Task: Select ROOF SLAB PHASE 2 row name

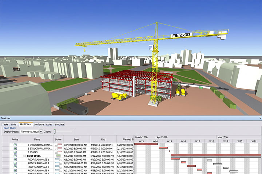Action: [39, 163]
